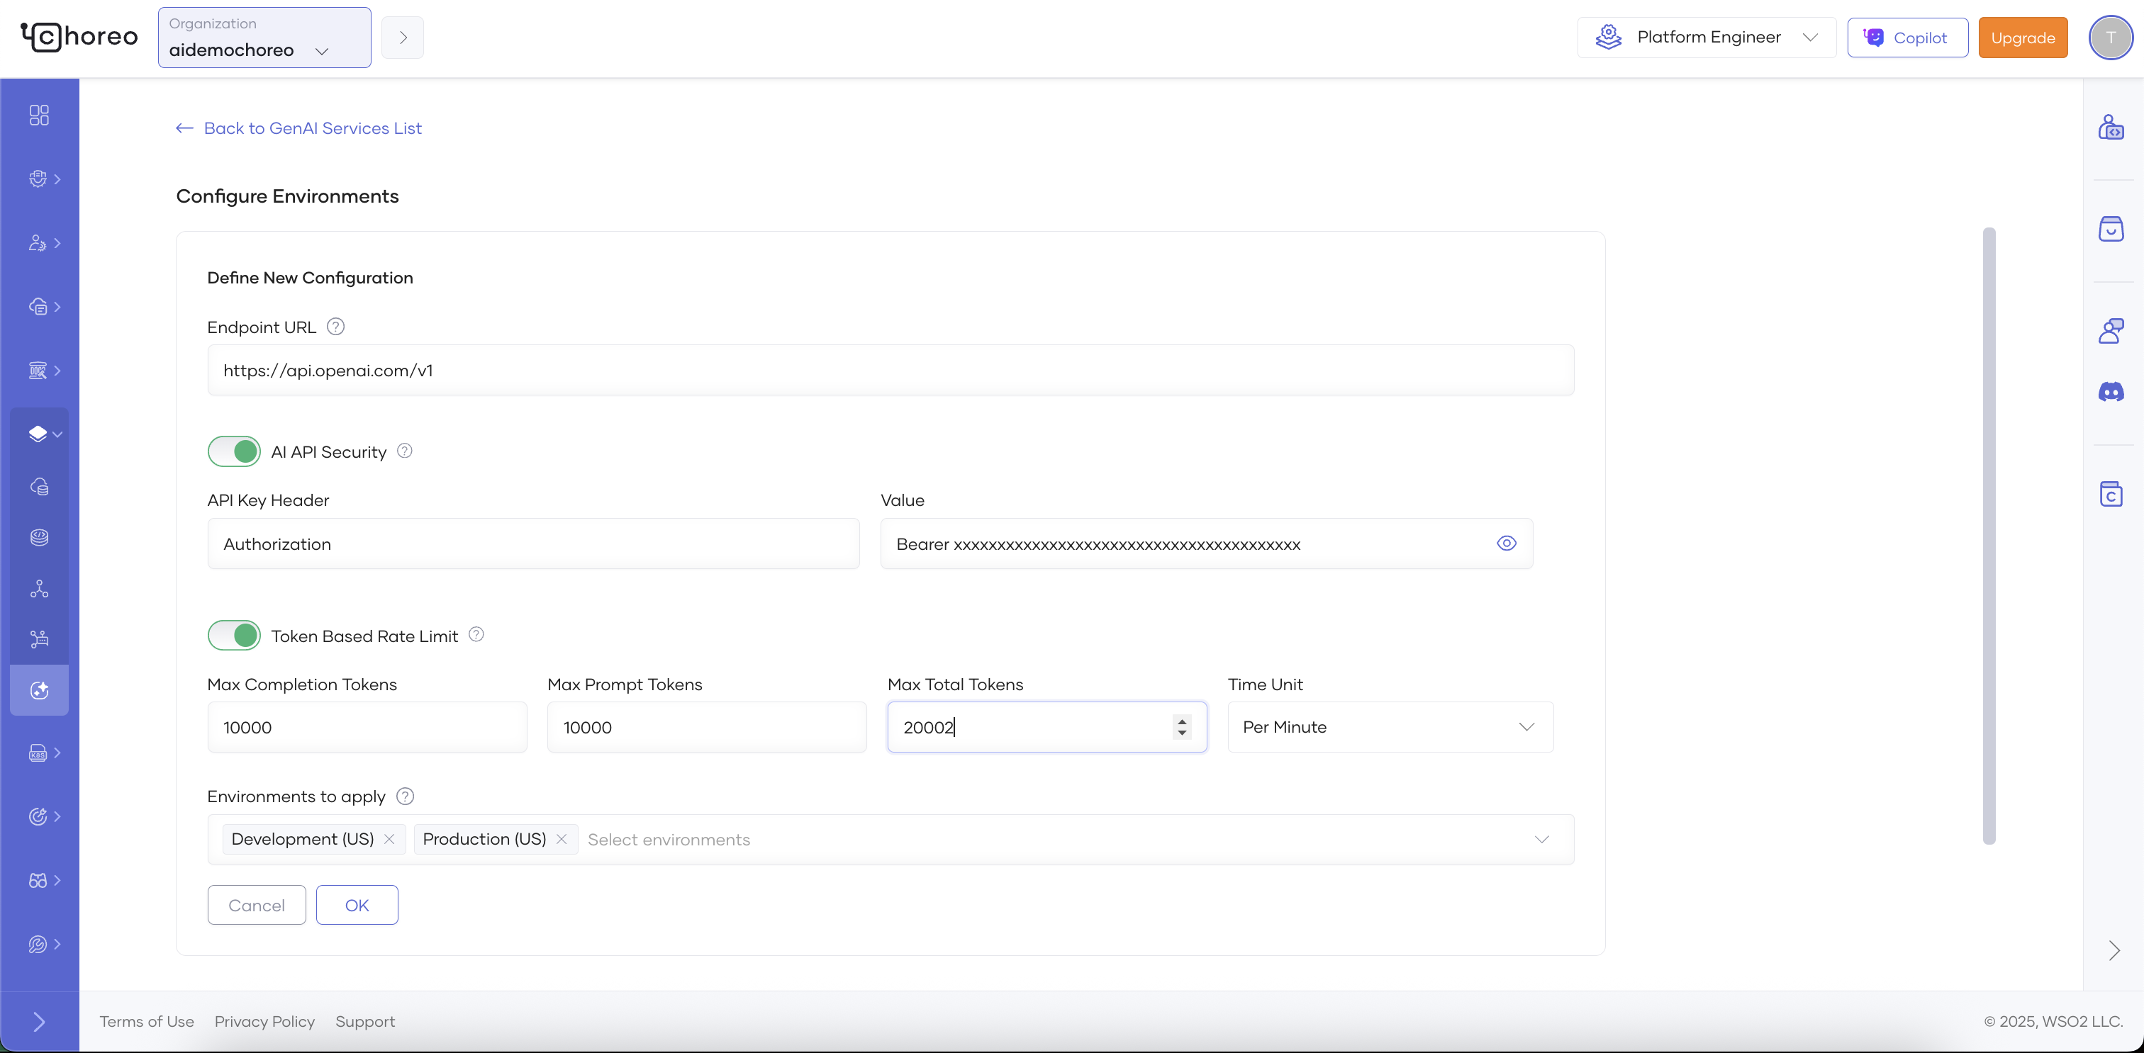Toggle AI API Security switch

click(234, 451)
